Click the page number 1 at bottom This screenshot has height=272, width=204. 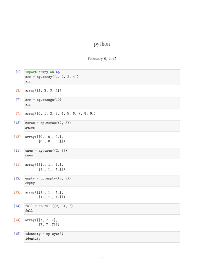[102, 256]
